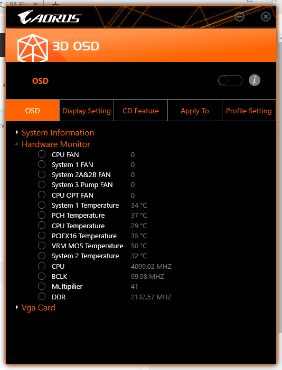The height and width of the screenshot is (370, 282).
Task: Toggle the OSD on/off switch
Action: point(230,81)
